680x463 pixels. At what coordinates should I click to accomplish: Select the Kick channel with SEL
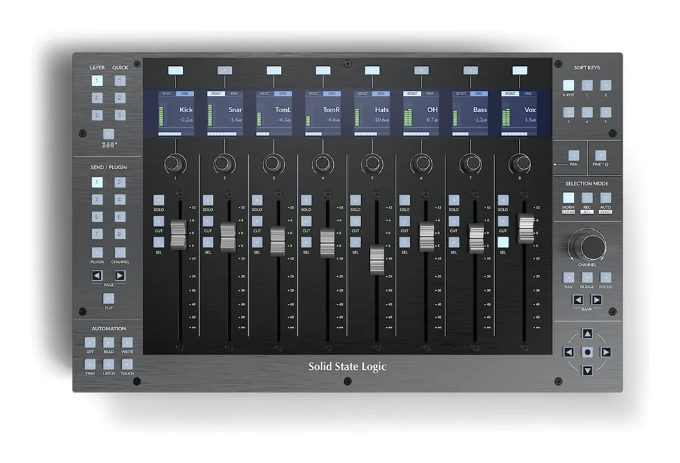pyautogui.click(x=158, y=242)
